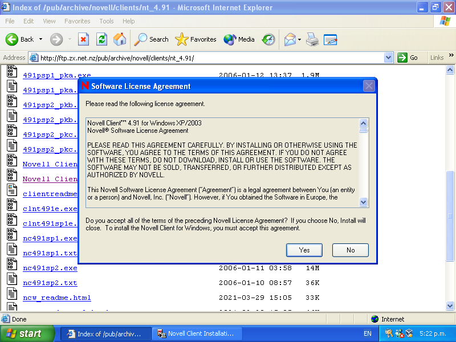The image size is (456, 342).
Task: Go to the Home page icon
Action: click(120, 39)
